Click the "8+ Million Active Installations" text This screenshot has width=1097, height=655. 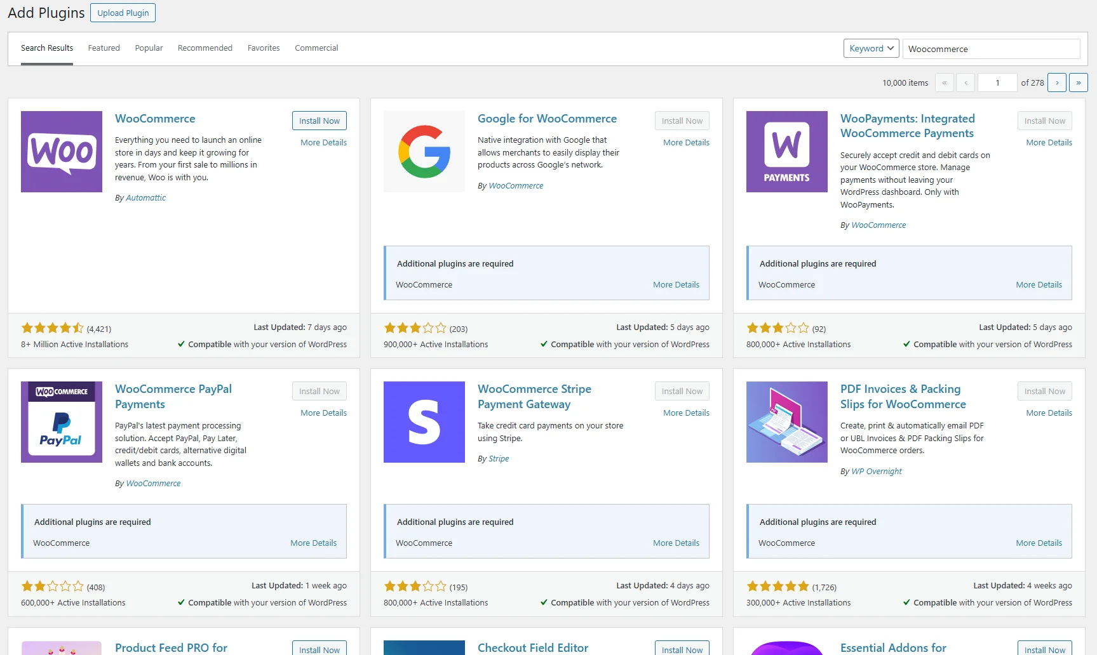point(74,345)
